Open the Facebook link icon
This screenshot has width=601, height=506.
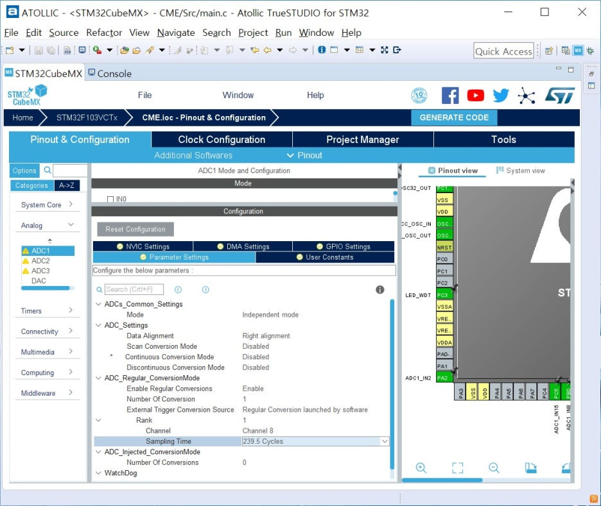coord(450,96)
